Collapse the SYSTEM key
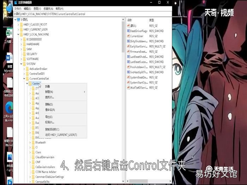247x185 pixels. pyautogui.click(x=21, y=64)
